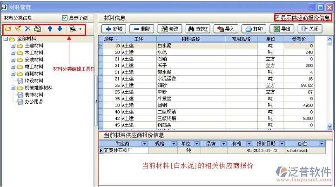The height and width of the screenshot is (187, 336).
Task: Click the 查找 binoculars search button
Action: click(197, 29)
